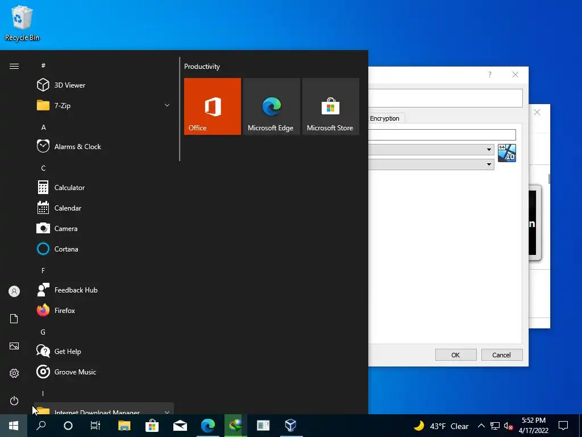Open File Explorer from the taskbar
582x437 pixels.
pyautogui.click(x=124, y=426)
